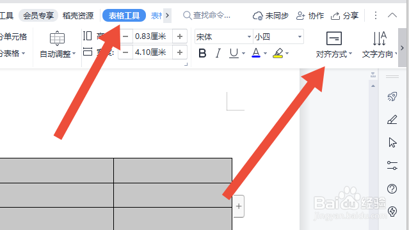
Task: Click the top right table cell
Action: 173,171
